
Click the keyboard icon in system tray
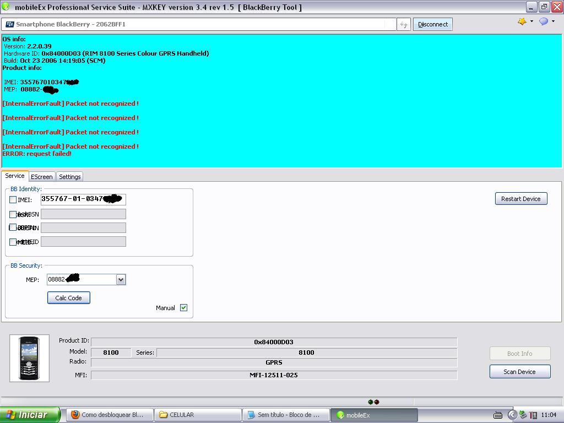click(x=498, y=415)
